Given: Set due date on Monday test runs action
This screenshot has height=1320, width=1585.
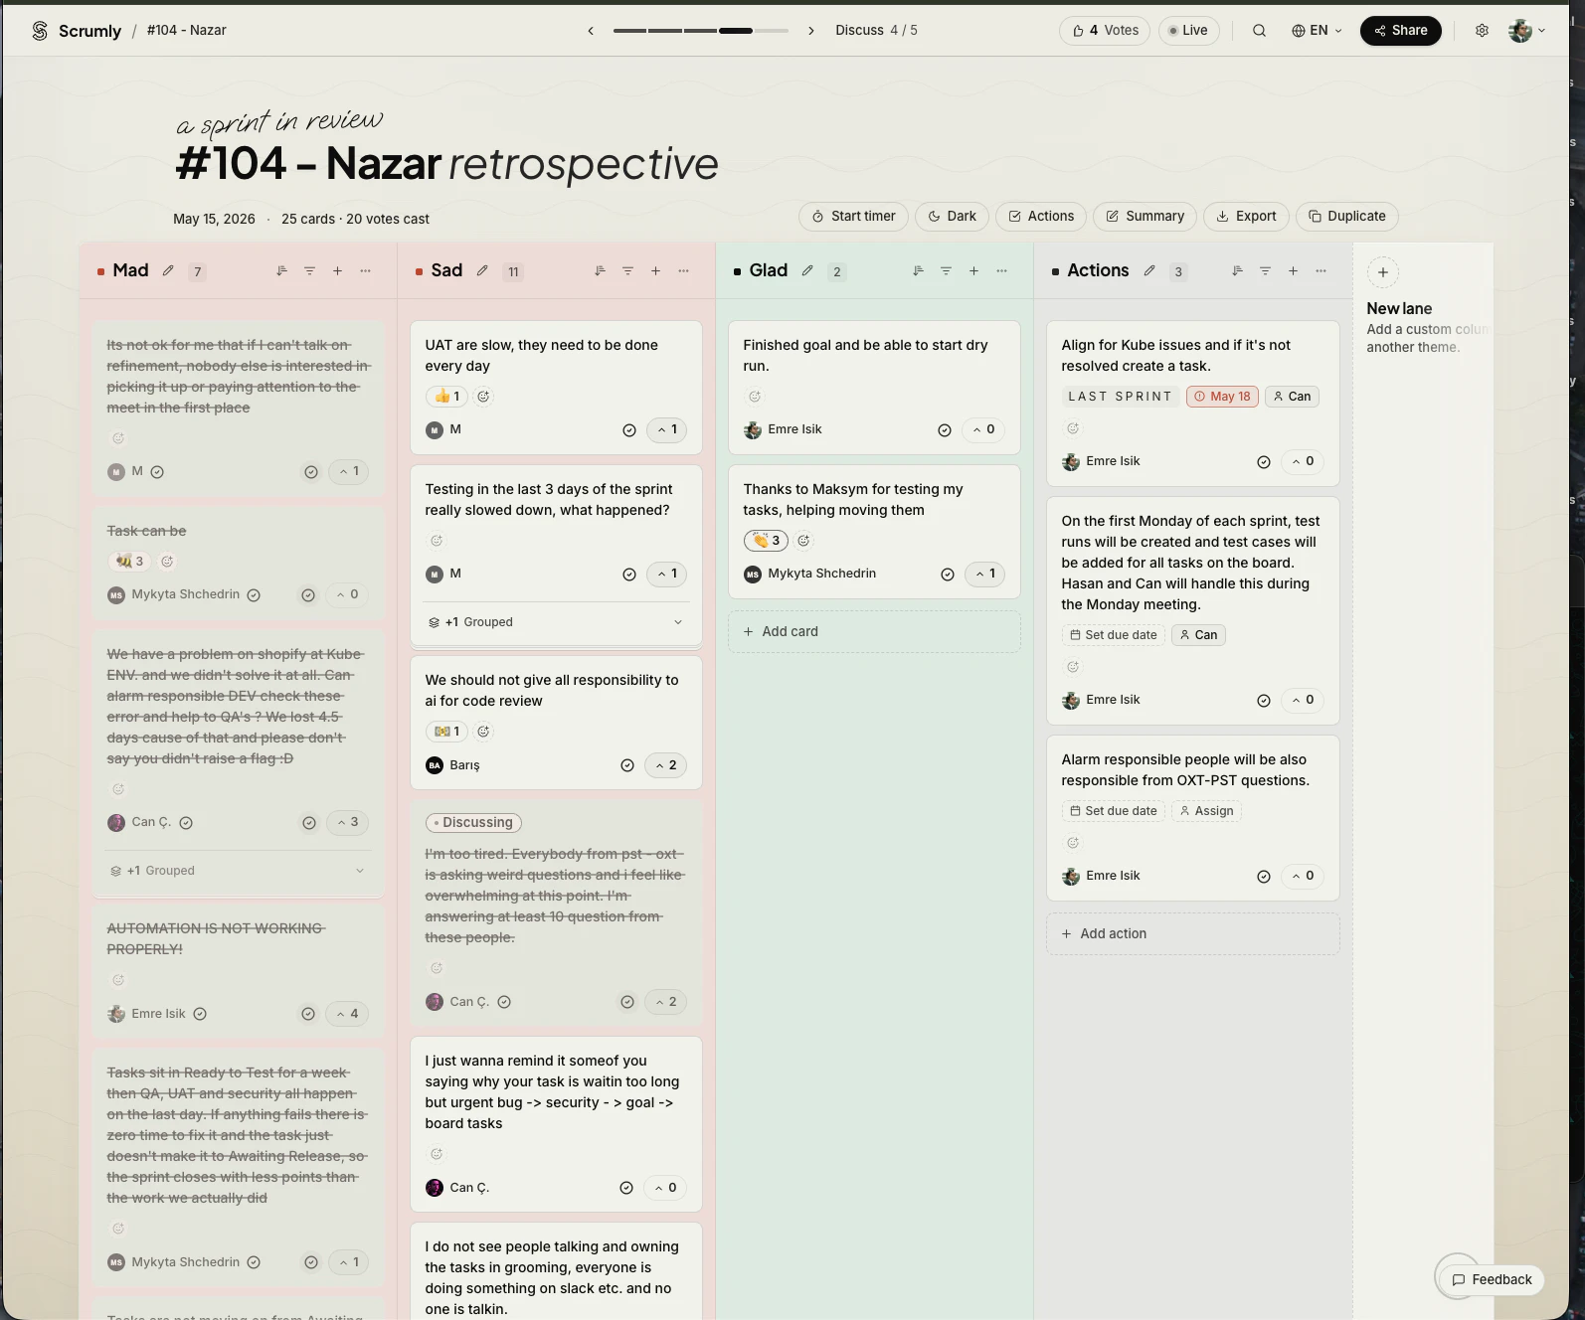Looking at the screenshot, I should (x=1114, y=635).
